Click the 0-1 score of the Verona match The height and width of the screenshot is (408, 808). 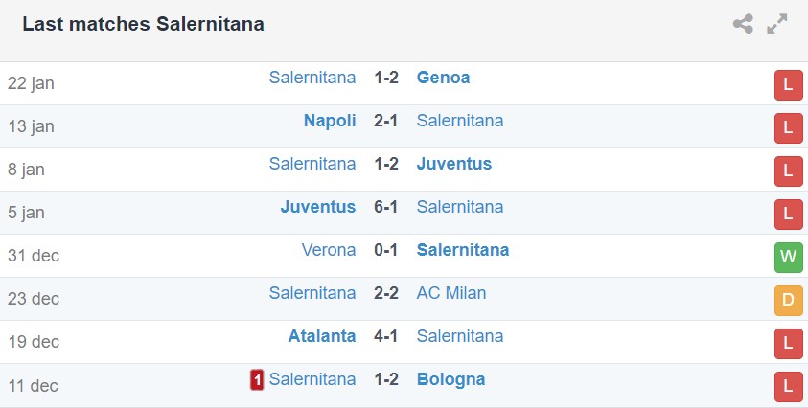386,250
